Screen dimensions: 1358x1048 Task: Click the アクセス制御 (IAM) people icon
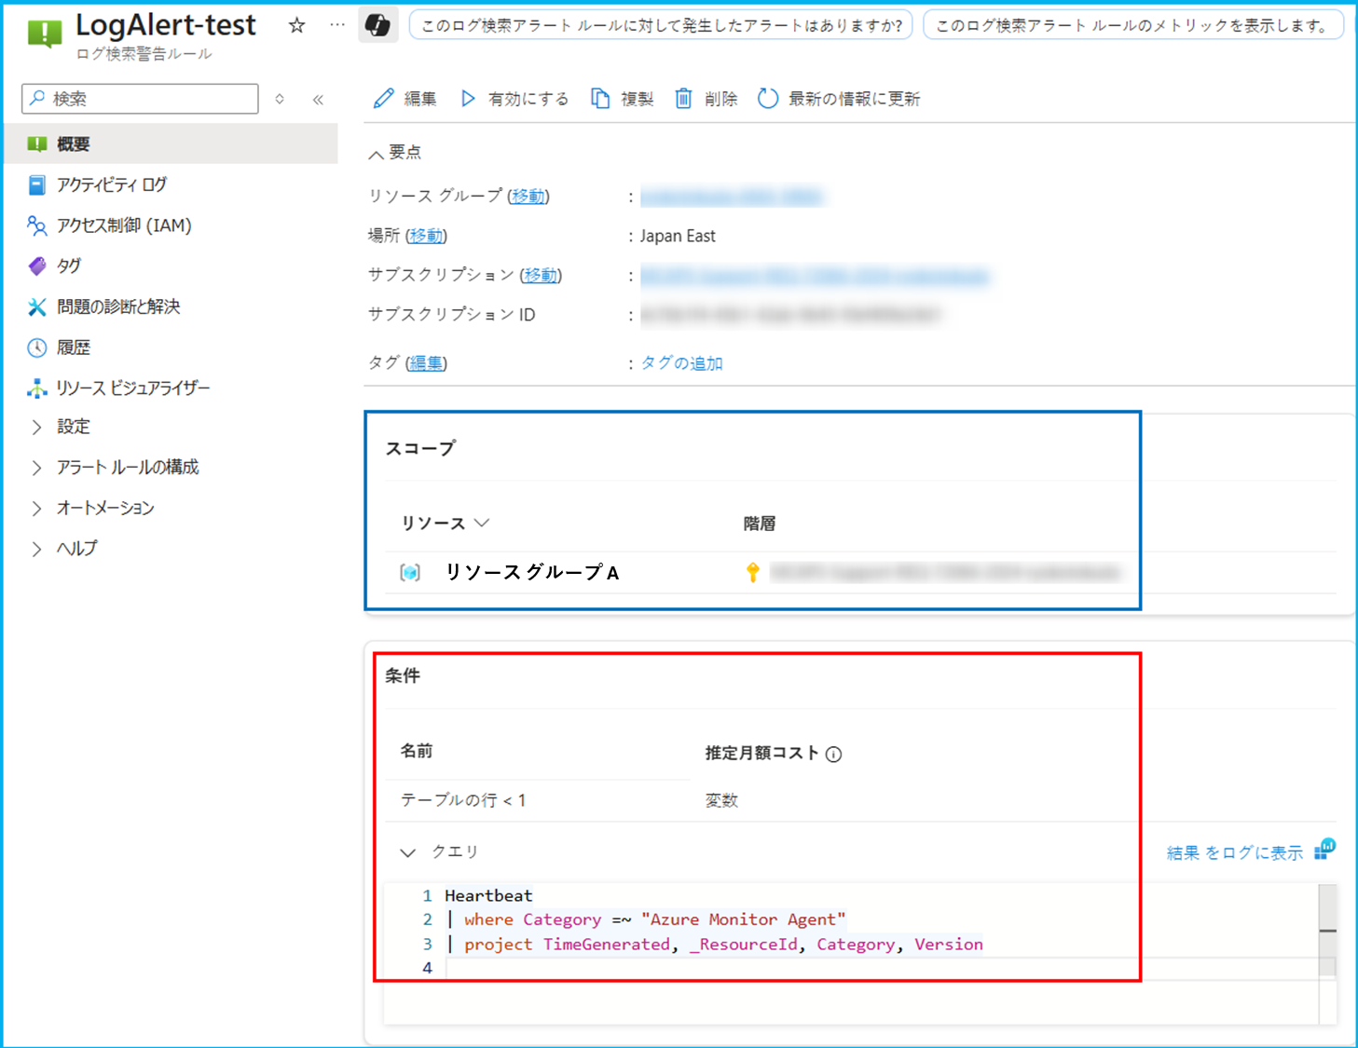pyautogui.click(x=37, y=225)
